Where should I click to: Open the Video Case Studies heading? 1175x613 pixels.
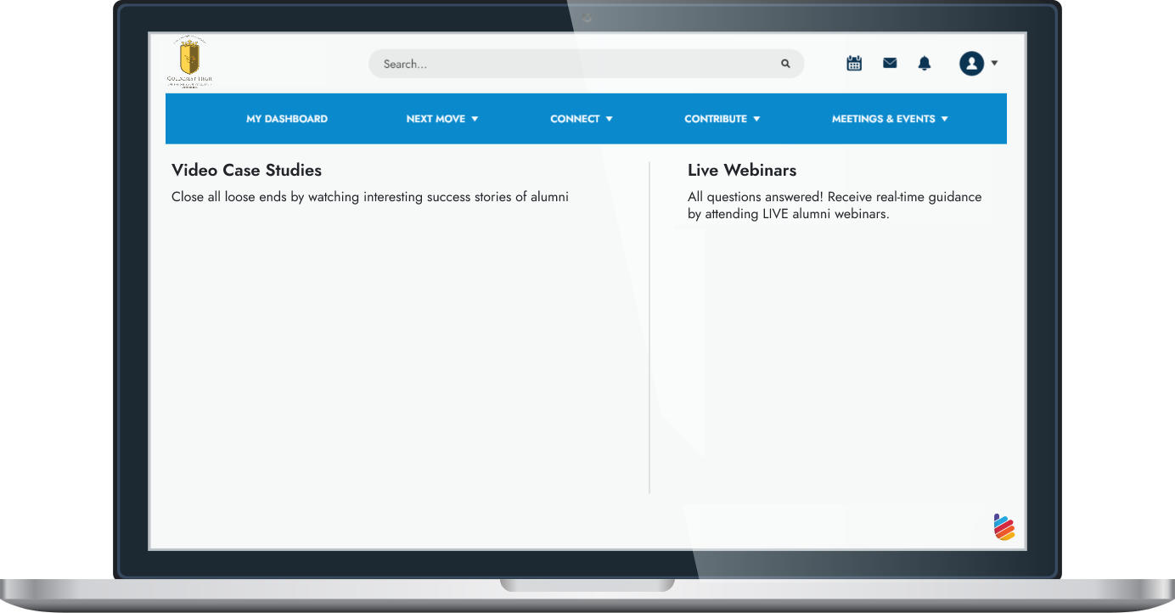click(x=246, y=170)
